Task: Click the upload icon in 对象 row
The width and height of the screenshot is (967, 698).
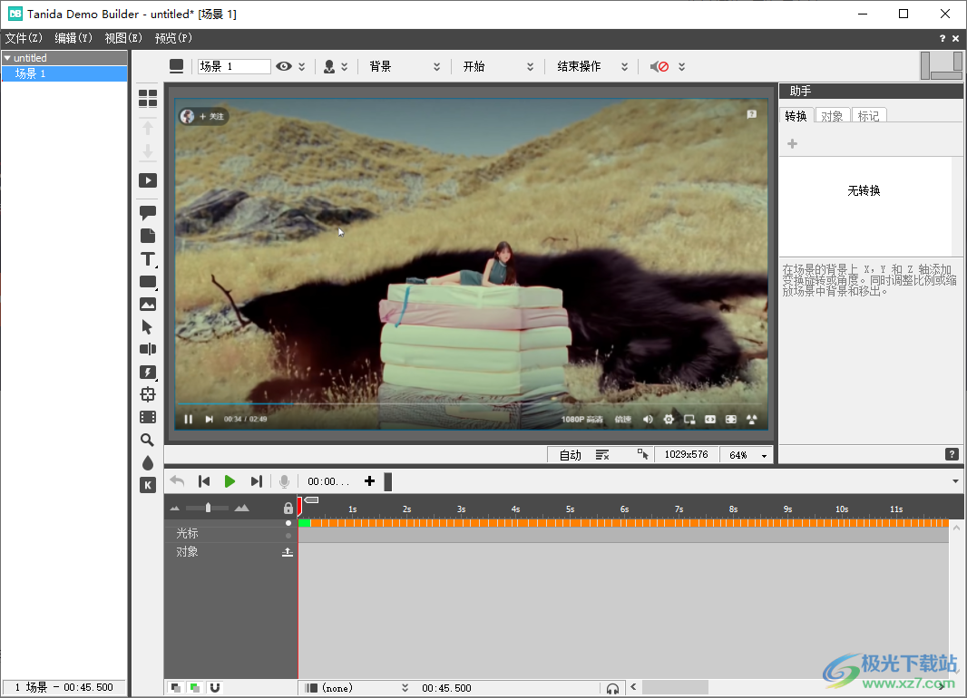Action: point(288,552)
